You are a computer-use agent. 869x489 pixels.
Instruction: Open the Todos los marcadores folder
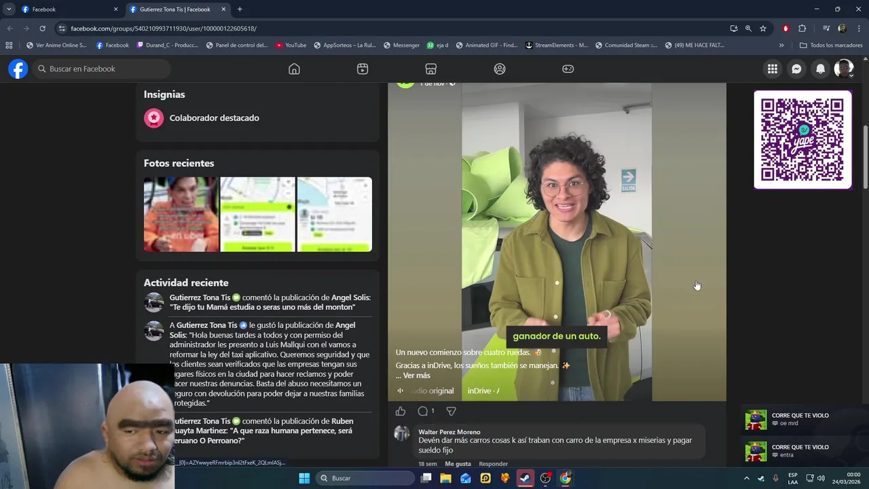tap(831, 46)
